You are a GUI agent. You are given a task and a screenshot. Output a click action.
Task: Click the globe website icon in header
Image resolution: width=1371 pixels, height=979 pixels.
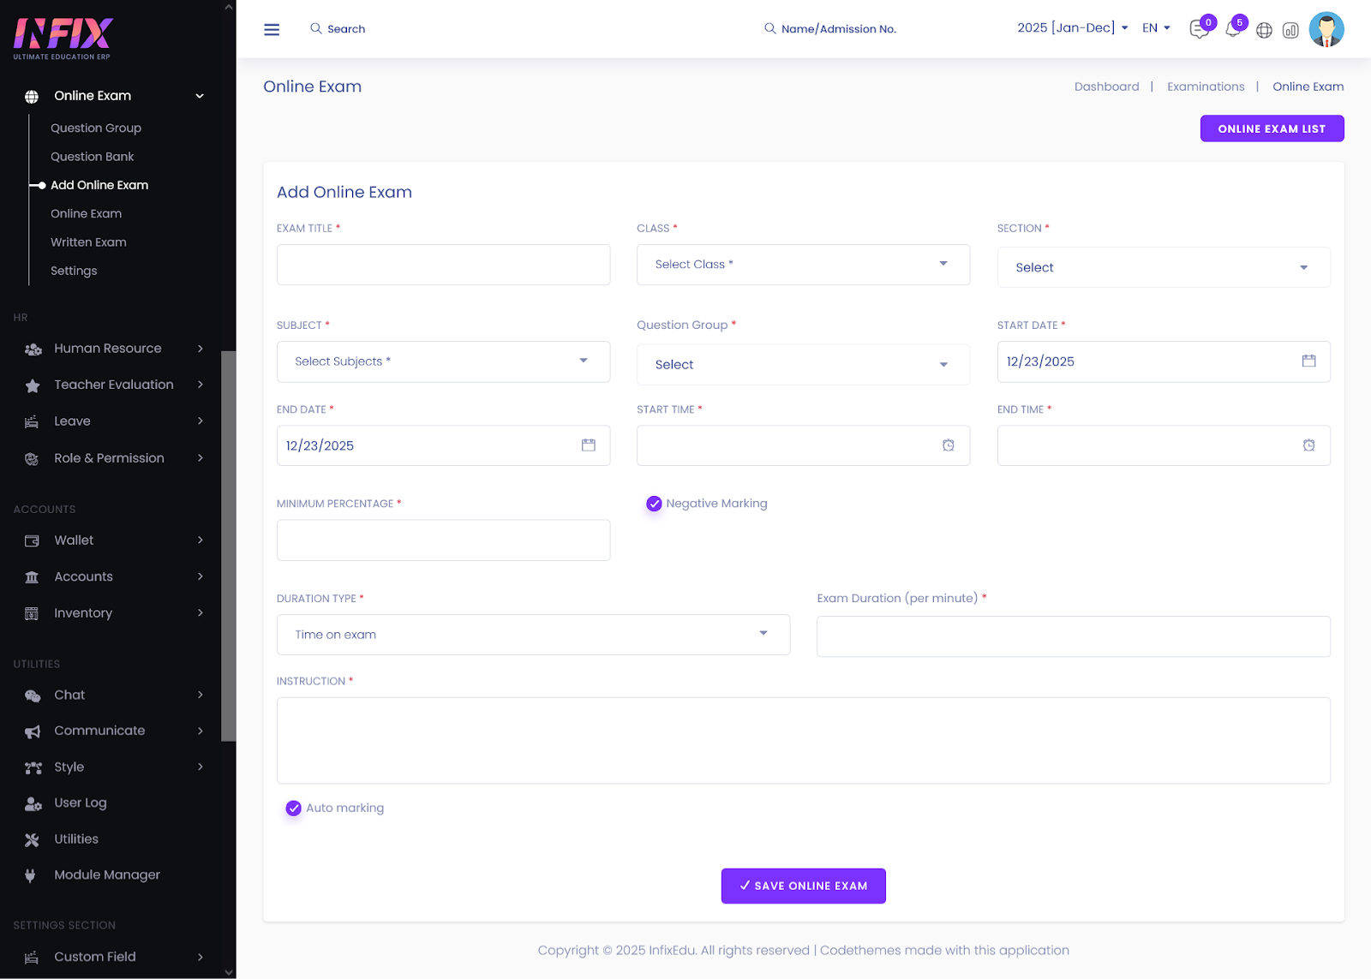click(x=1264, y=31)
